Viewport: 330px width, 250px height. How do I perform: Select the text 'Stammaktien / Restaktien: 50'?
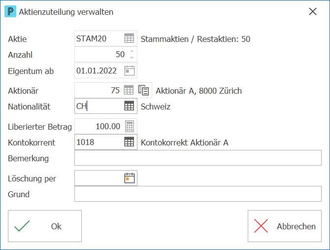(x=196, y=39)
